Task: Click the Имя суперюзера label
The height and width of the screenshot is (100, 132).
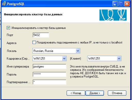Action: (18, 66)
